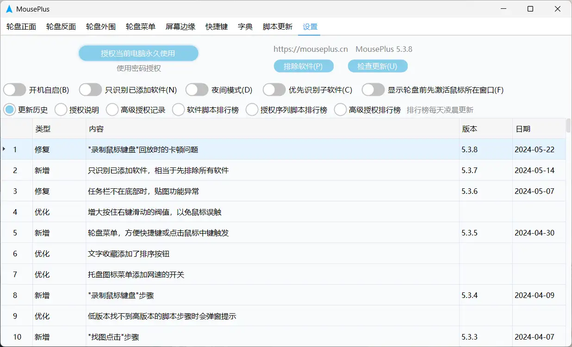Viewport: 572px width, 347px height.
Task: Switch to the 字典 tab
Action: (245, 27)
